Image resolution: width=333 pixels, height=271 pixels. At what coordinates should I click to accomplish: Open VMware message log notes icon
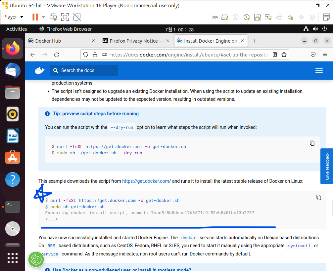326,17
